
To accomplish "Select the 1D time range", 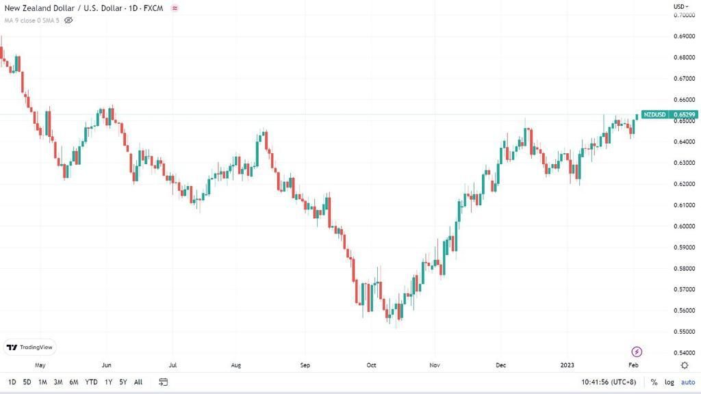I will pyautogui.click(x=12, y=382).
